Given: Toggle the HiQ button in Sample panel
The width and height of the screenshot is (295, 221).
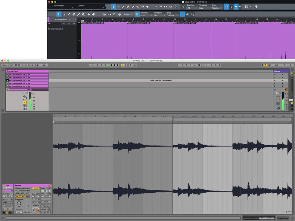Looking at the screenshot, I should [x=17, y=196].
